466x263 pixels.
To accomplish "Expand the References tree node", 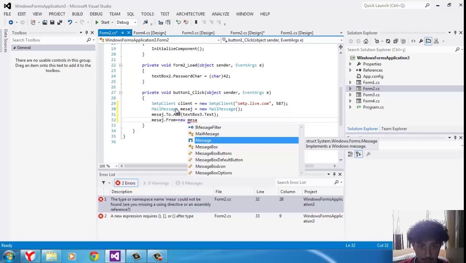I will 350,70.
